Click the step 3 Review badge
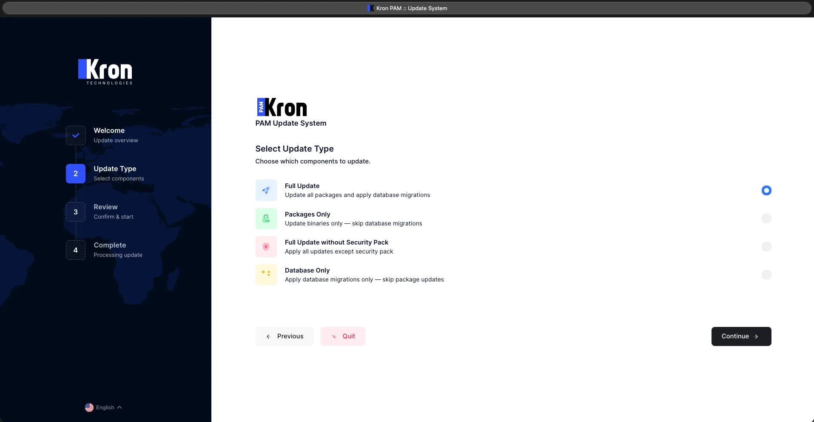The width and height of the screenshot is (814, 422). (x=76, y=212)
